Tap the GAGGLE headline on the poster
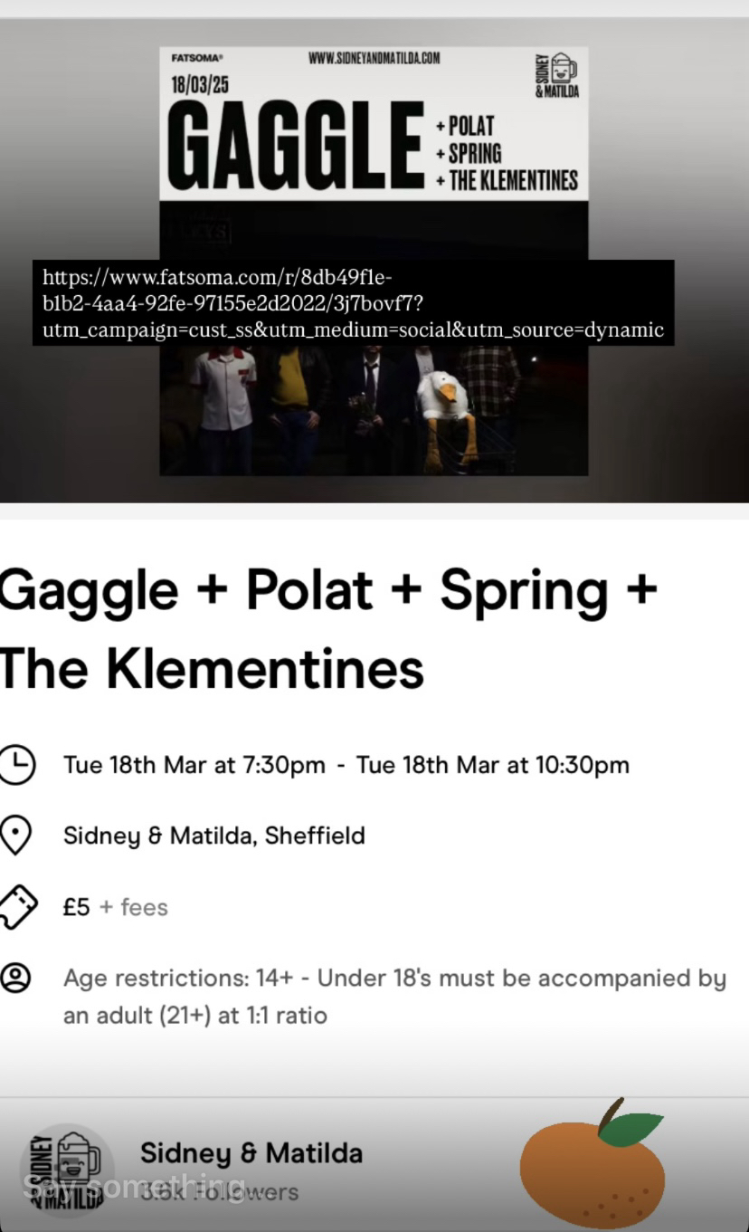Viewport: 749px width, 1232px height. click(295, 142)
